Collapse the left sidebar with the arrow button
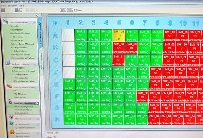The width and height of the screenshot is (203, 138). (x=37, y=15)
